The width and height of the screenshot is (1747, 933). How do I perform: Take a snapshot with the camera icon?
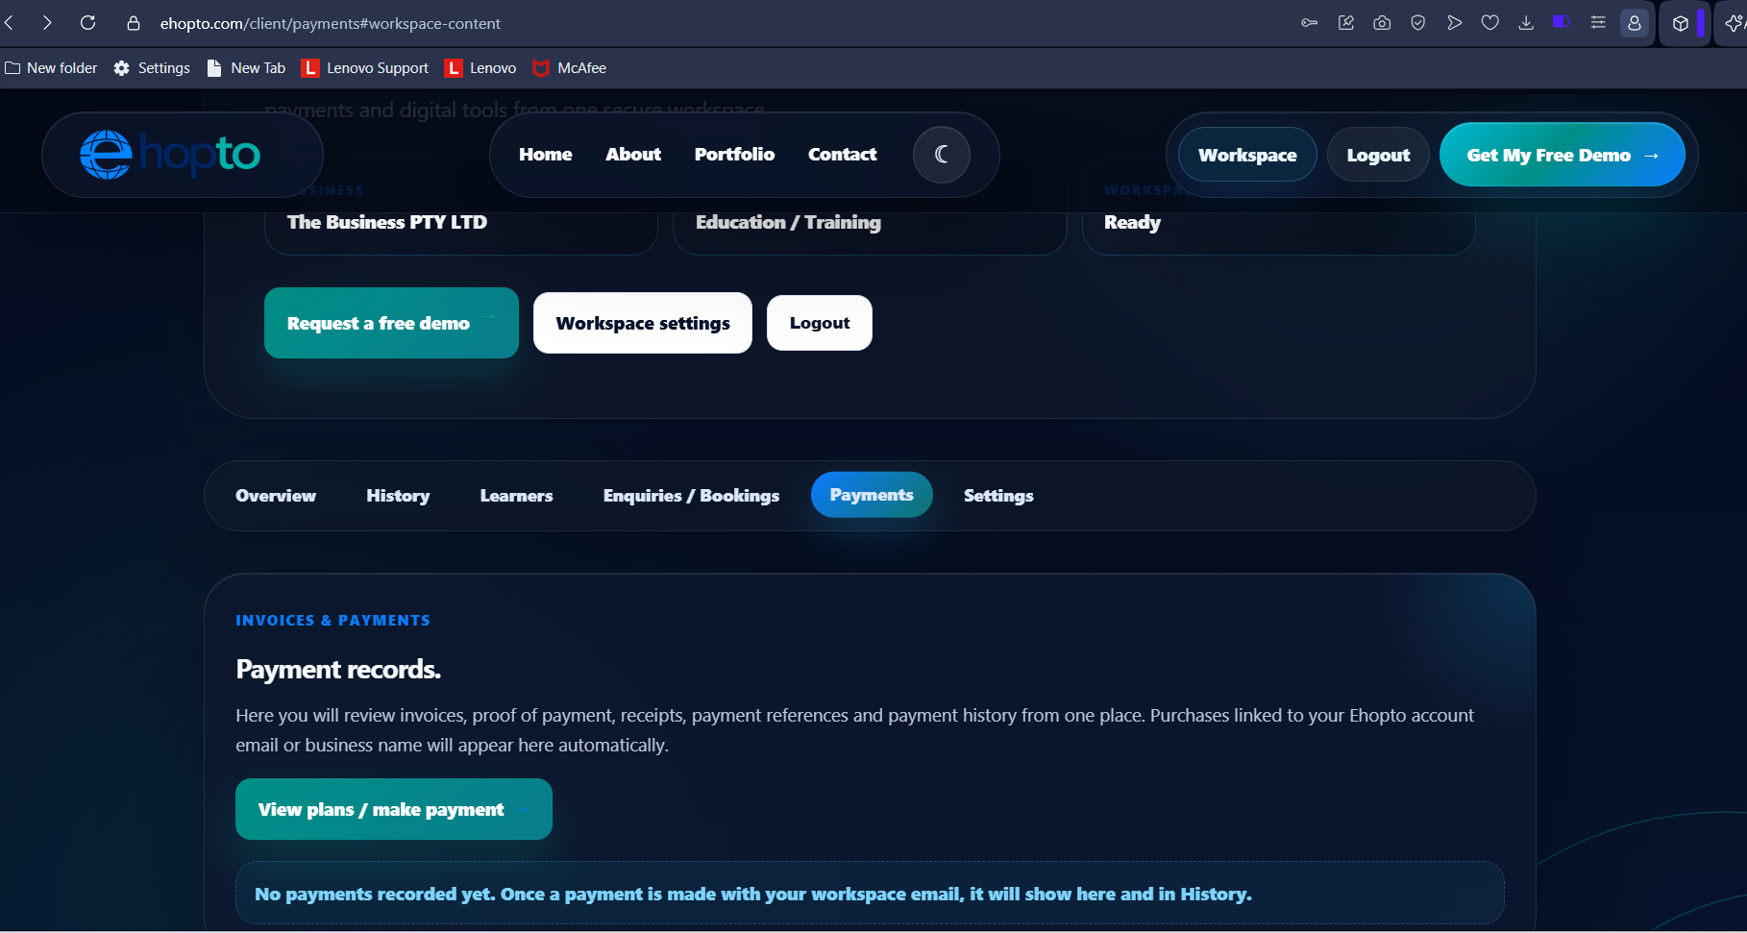coord(1382,23)
